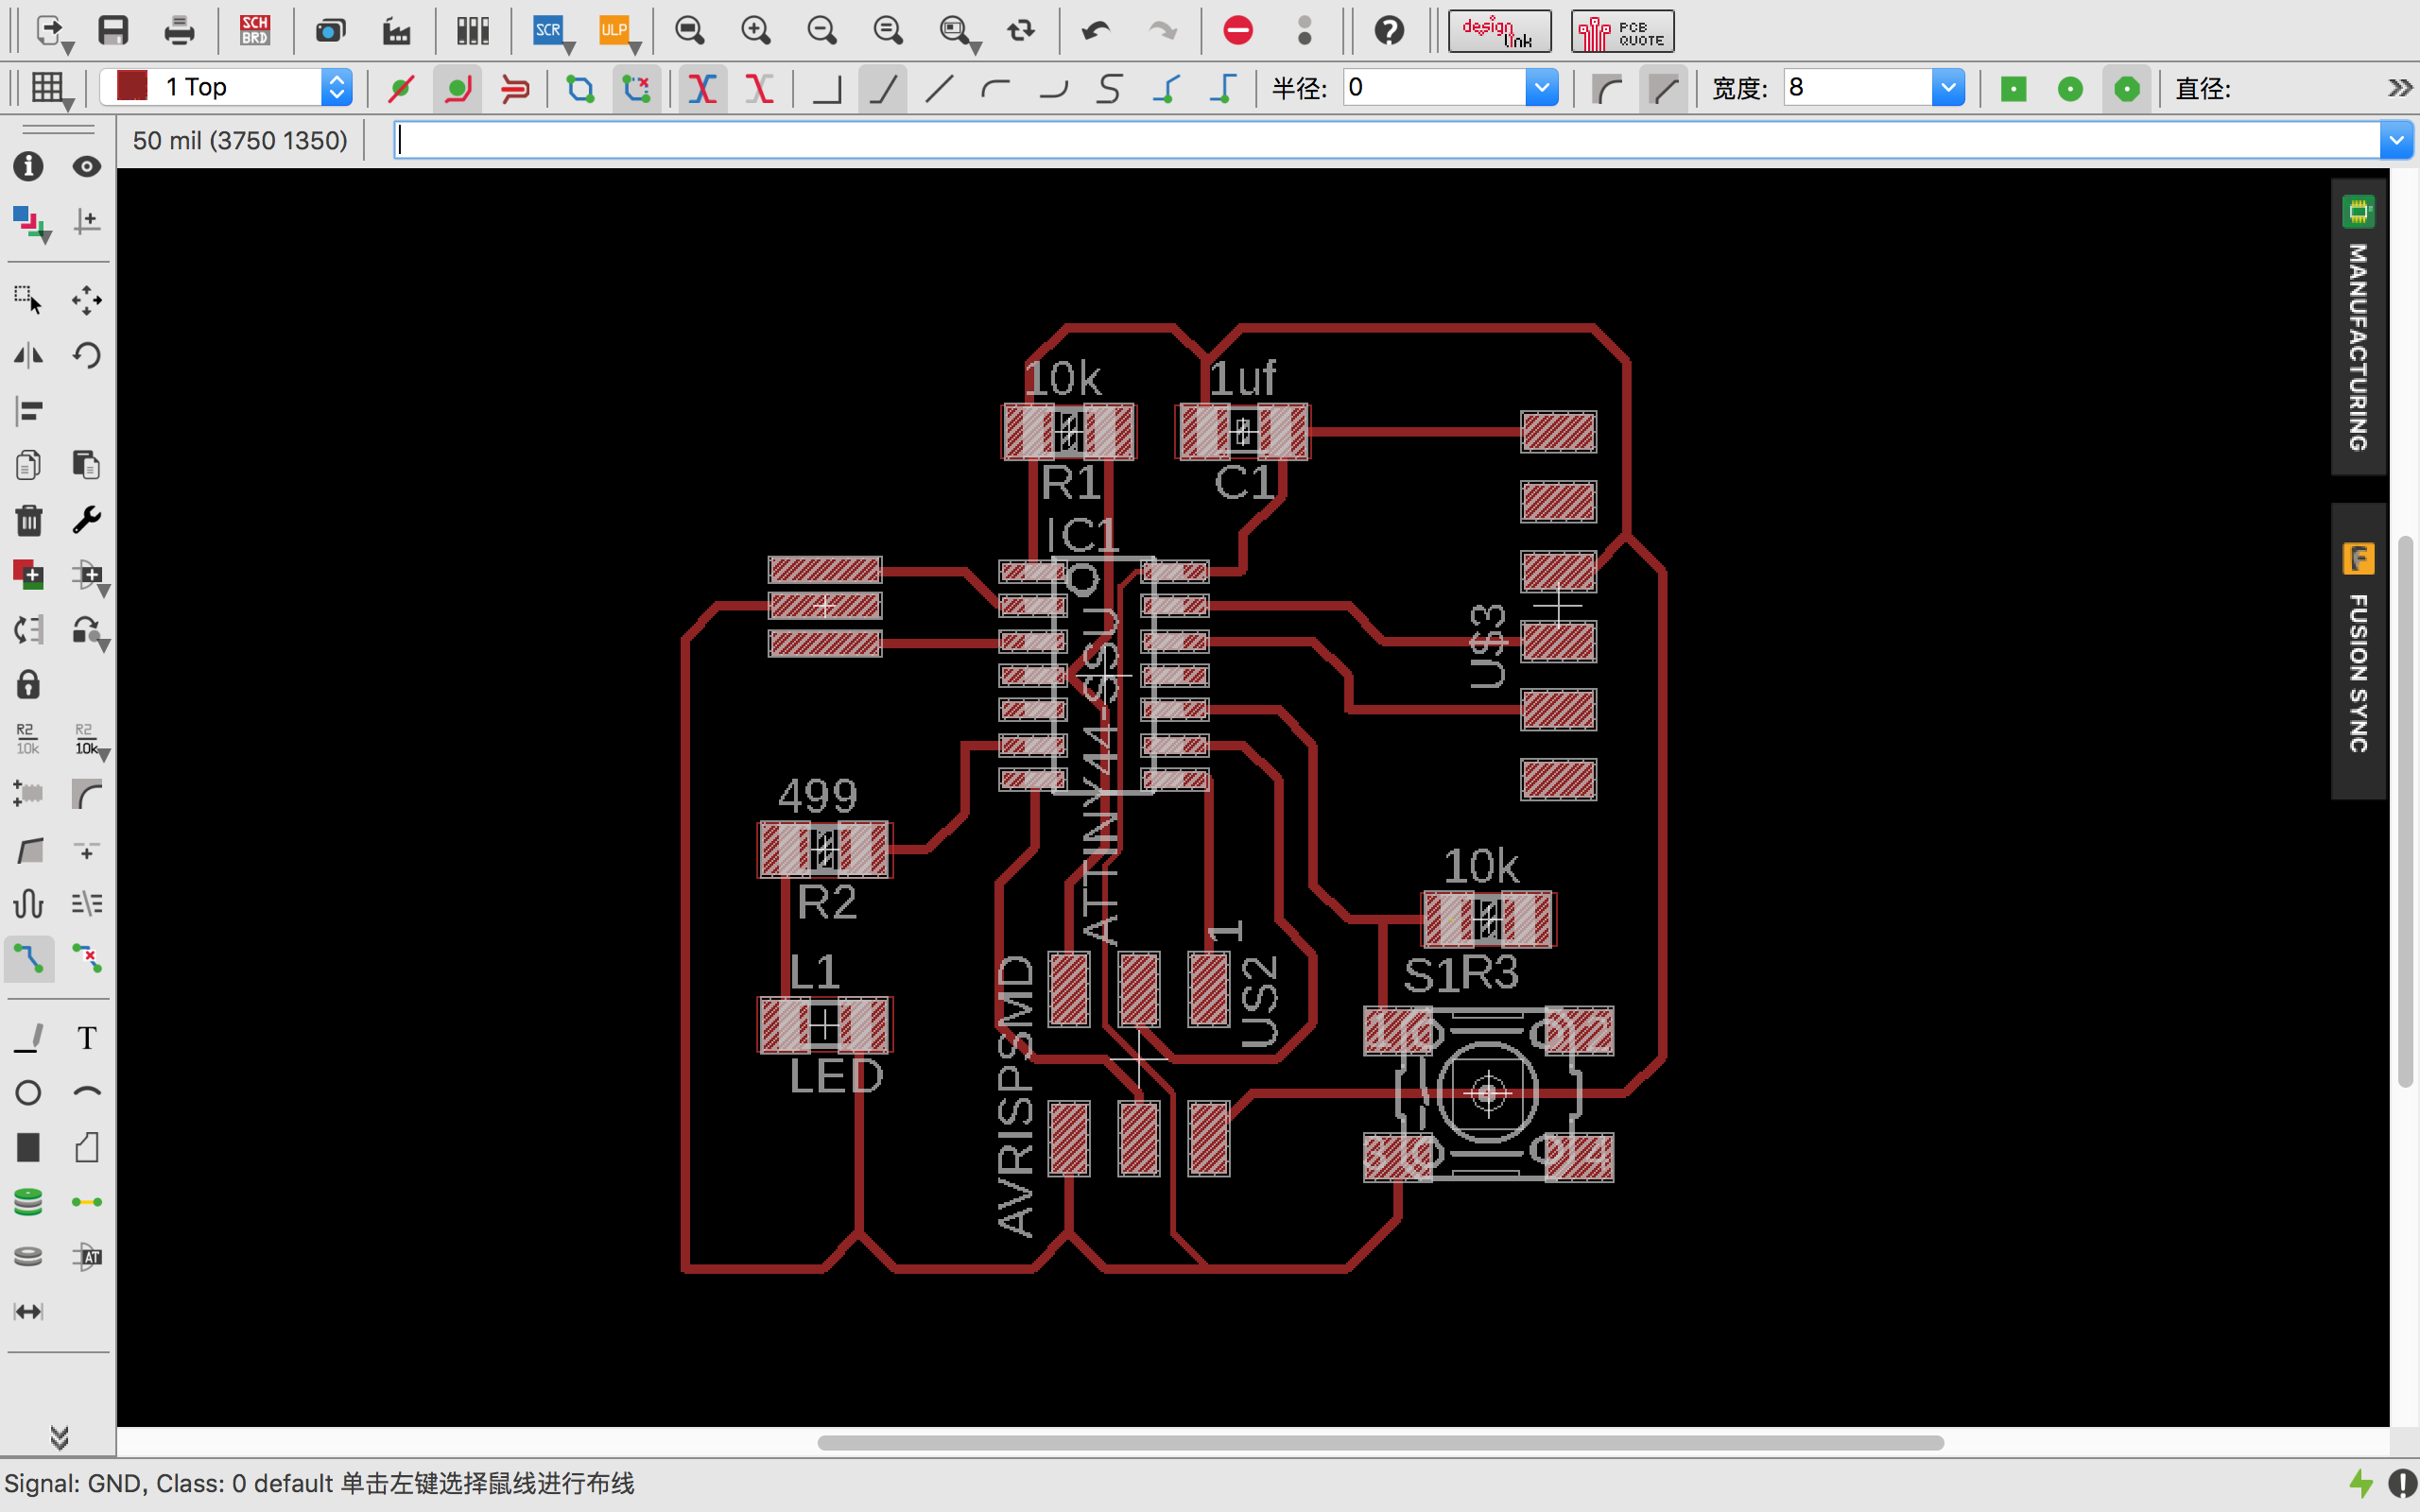Viewport: 2420px width, 1512px height.
Task: Click the Save board icon
Action: click(113, 30)
